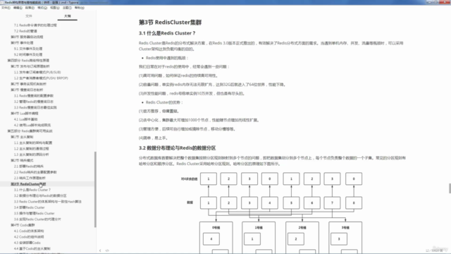The width and height of the screenshot is (451, 254).
Task: Go to 3.5 操作与管理Redis Cluster item
Action: click(x=35, y=213)
